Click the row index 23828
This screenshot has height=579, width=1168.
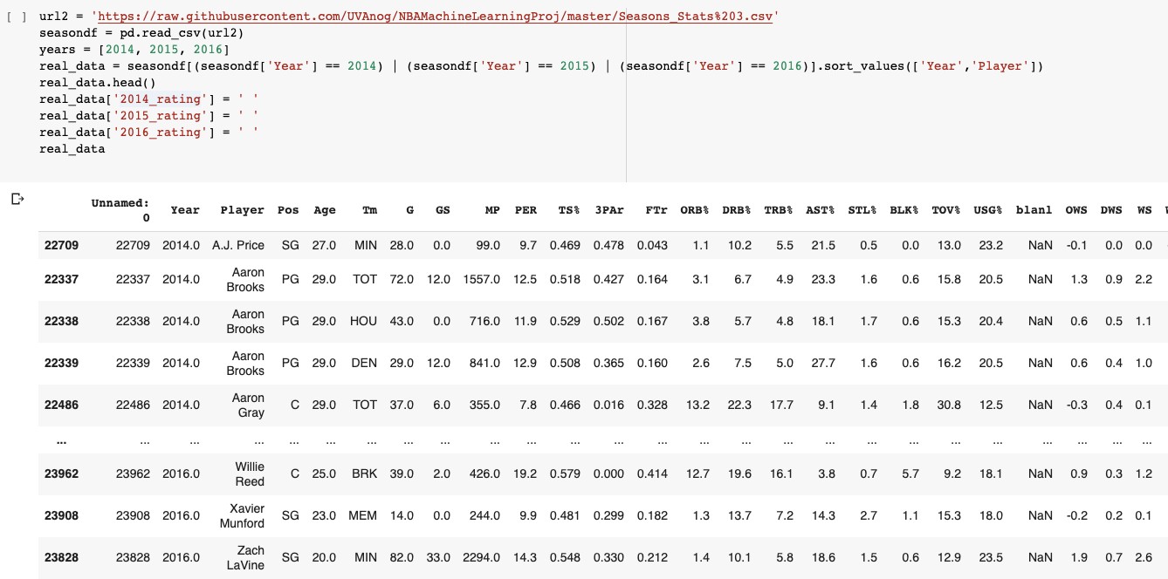(61, 557)
